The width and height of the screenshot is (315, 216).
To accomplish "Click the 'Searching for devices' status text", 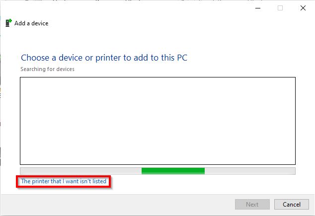I will (47, 69).
